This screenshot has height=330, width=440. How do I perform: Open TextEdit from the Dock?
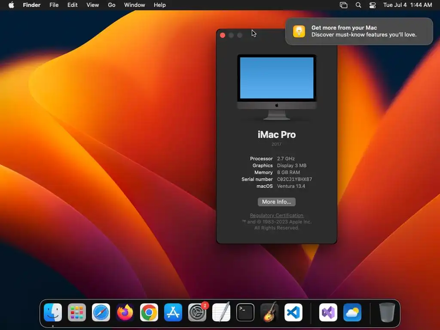coord(221,312)
